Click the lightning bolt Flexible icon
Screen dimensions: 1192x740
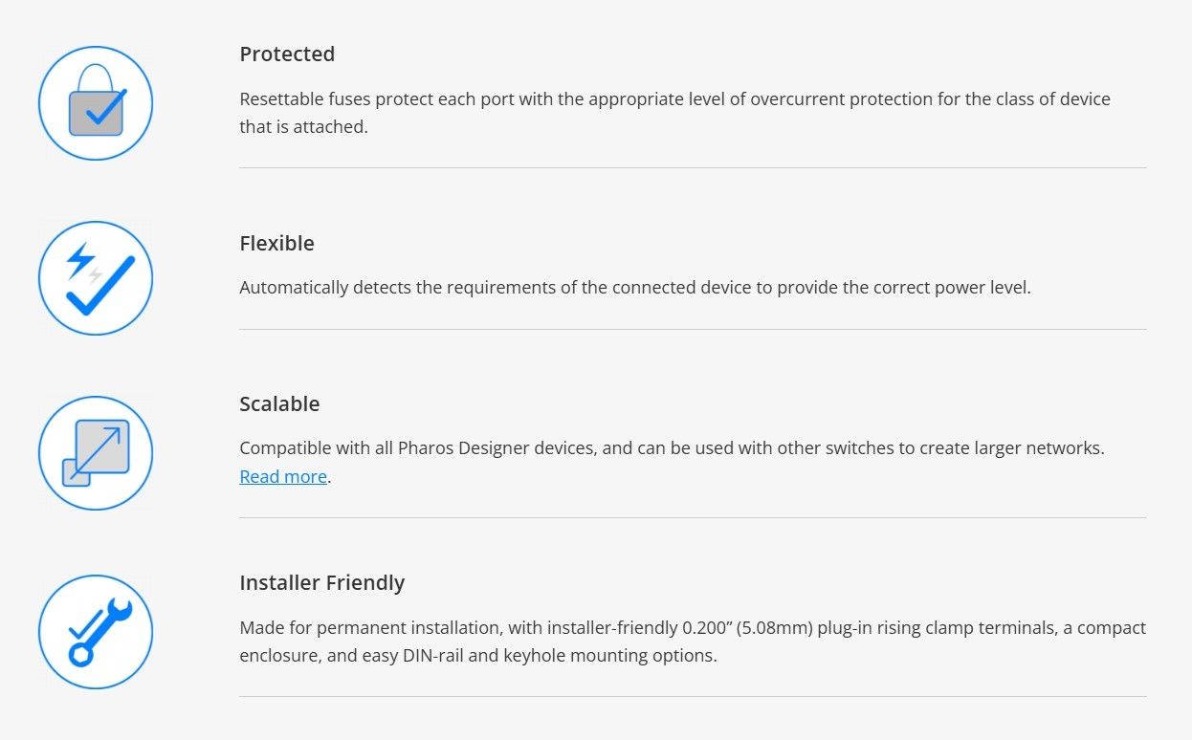pyautogui.click(x=96, y=278)
